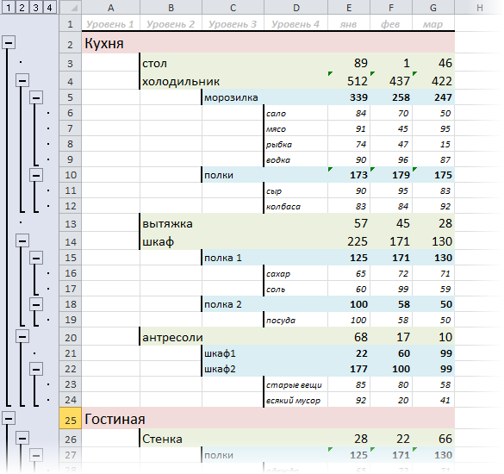Show outline level 3 rows
This screenshot has height=474, width=504.
(x=35, y=7)
